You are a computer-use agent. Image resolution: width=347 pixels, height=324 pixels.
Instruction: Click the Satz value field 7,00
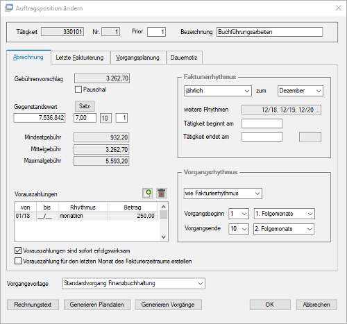coord(85,118)
